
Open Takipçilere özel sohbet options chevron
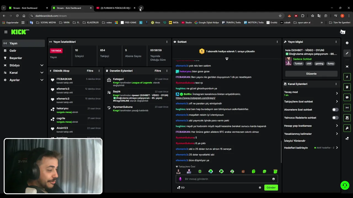(x=337, y=101)
